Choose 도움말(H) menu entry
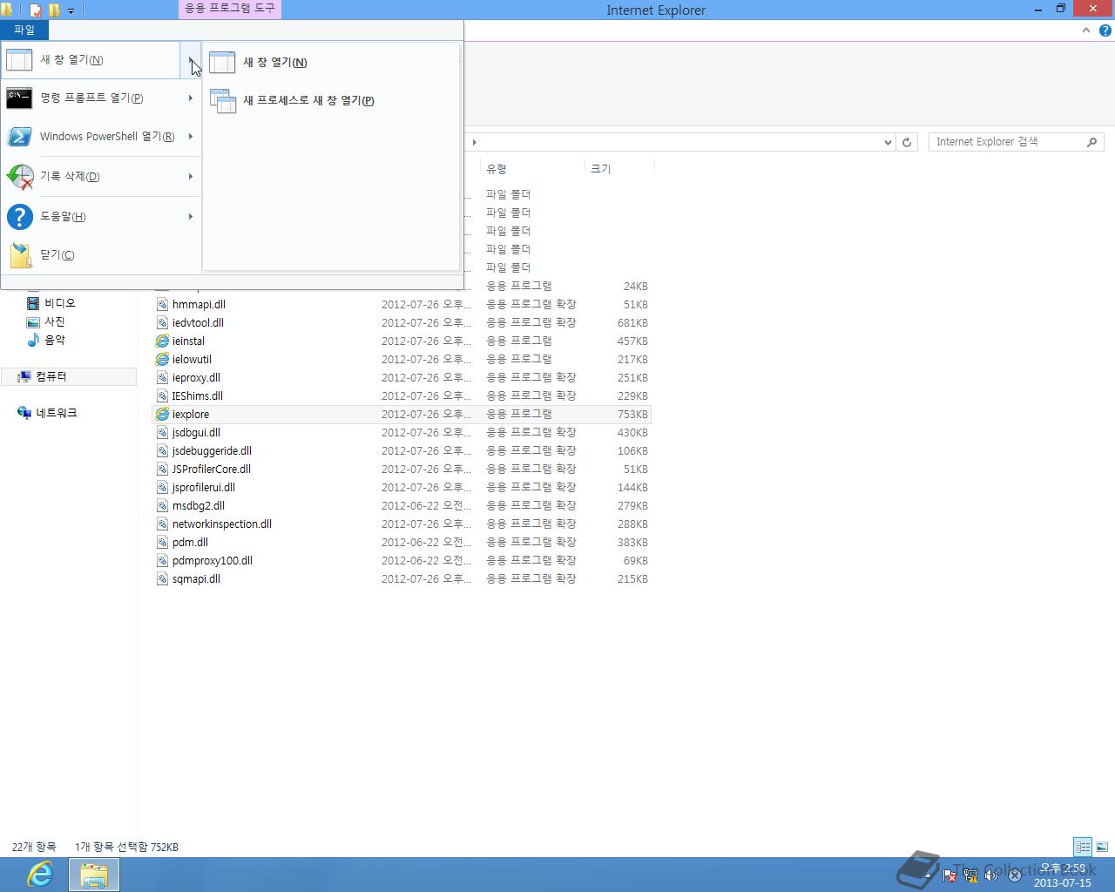The width and height of the screenshot is (1115, 892). (63, 217)
